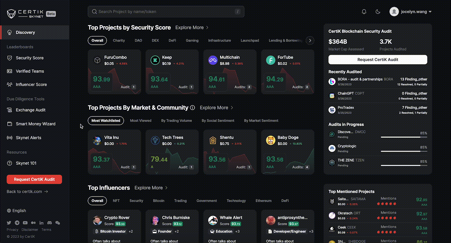This screenshot has height=243, width=451.
Task: Open the Telegram social icon
Action: click(17, 223)
